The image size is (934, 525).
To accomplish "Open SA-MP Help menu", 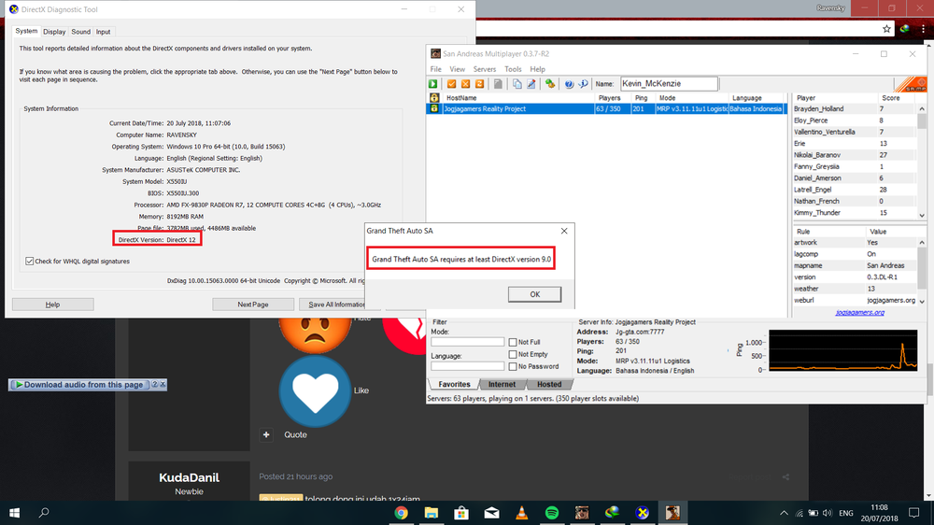I will coord(537,69).
